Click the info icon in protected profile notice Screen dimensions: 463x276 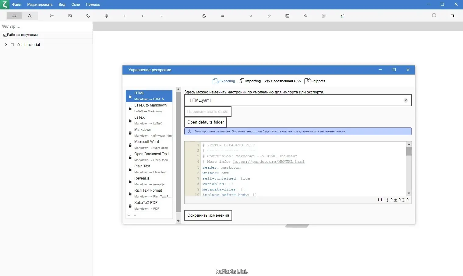pos(189,131)
